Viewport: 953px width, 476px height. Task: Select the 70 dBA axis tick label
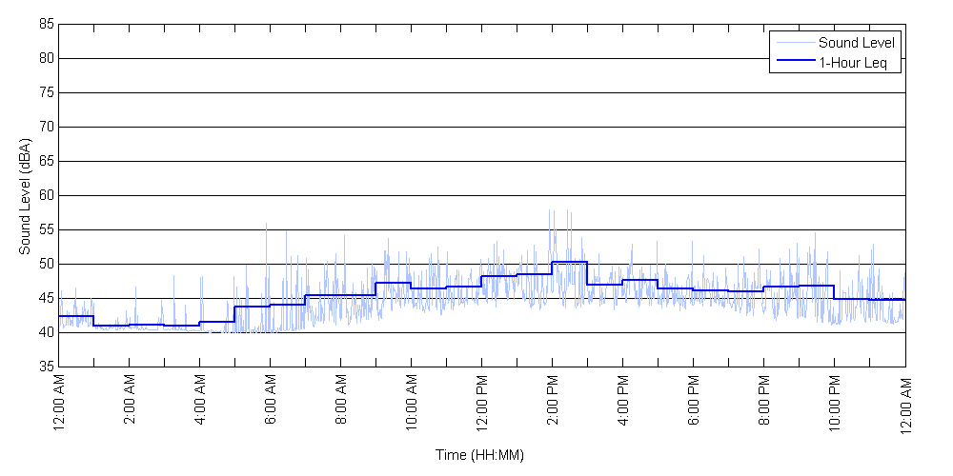pyautogui.click(x=46, y=127)
